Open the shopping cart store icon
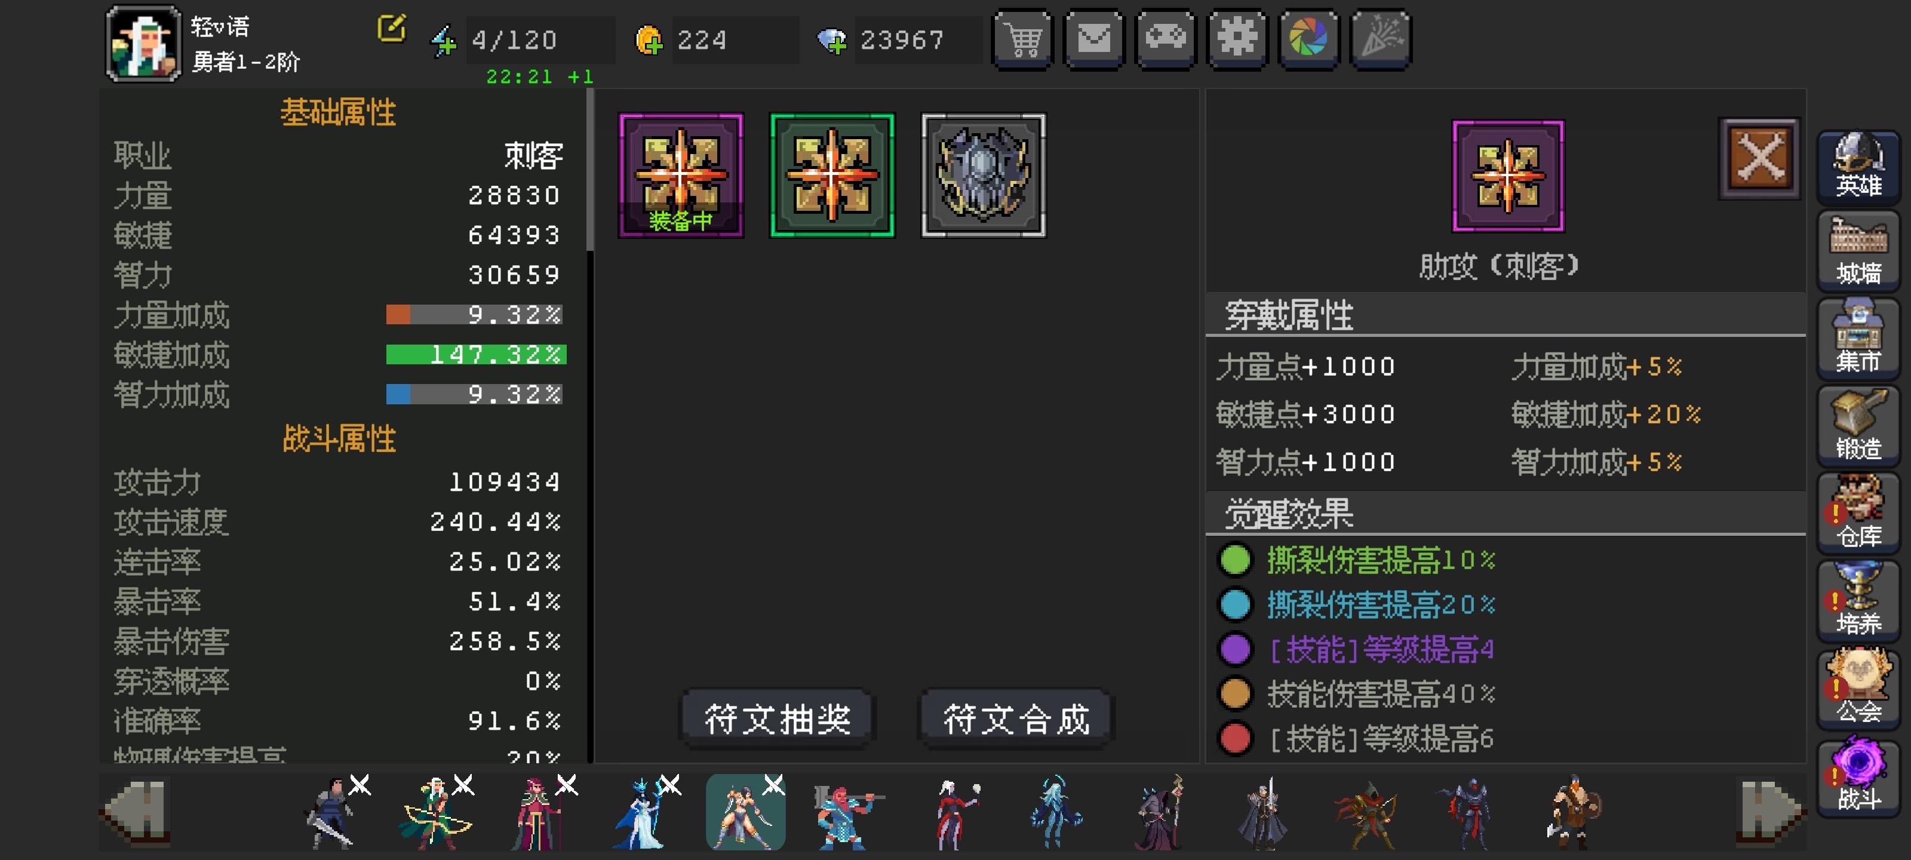This screenshot has height=860, width=1911. [x=1022, y=39]
